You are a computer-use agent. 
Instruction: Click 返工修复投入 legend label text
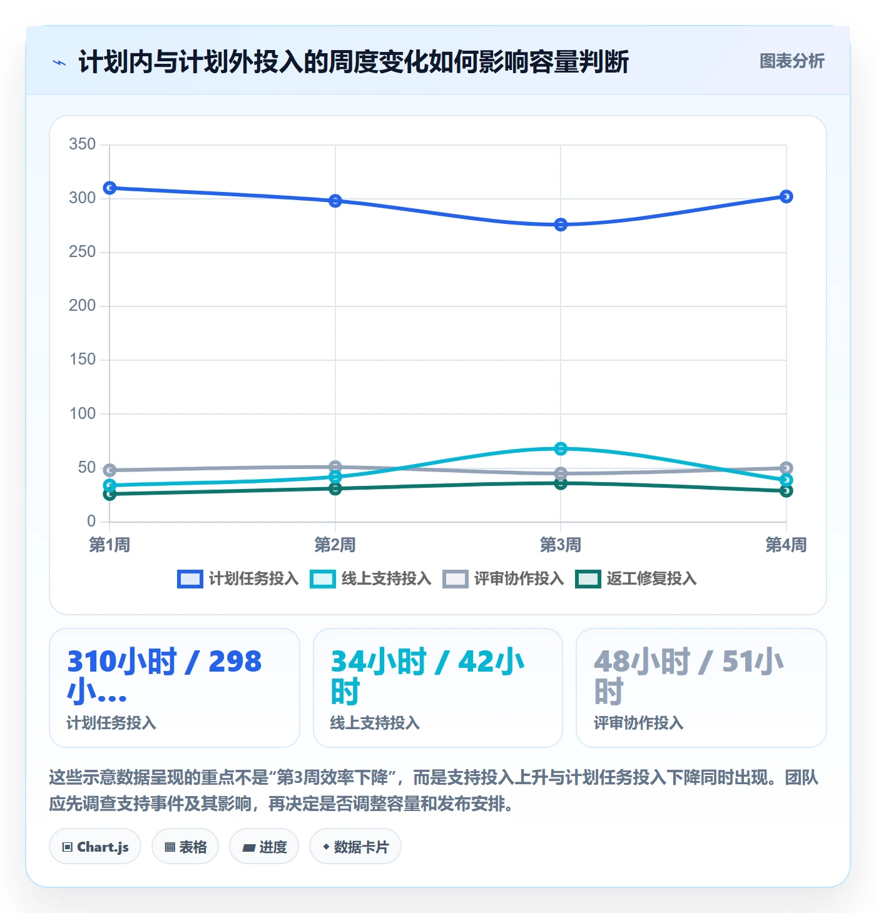pos(651,579)
